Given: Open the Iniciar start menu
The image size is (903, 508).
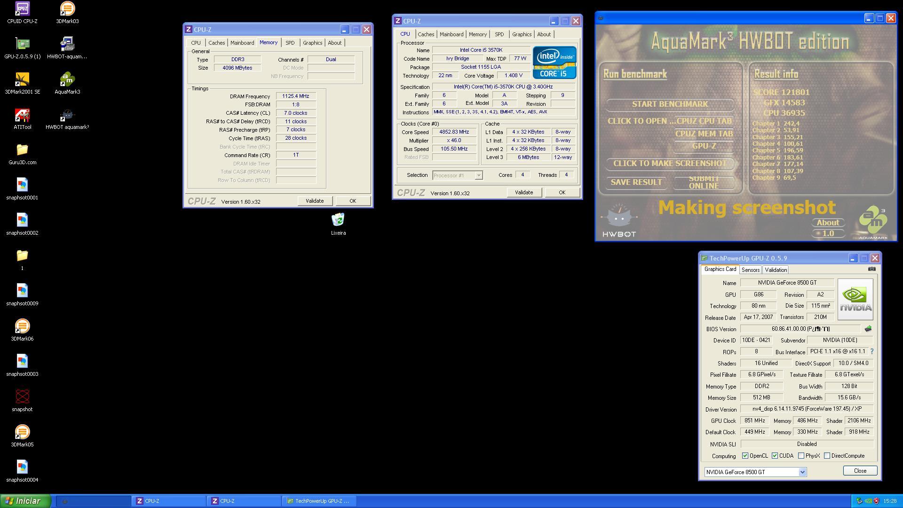Looking at the screenshot, I should [25, 501].
